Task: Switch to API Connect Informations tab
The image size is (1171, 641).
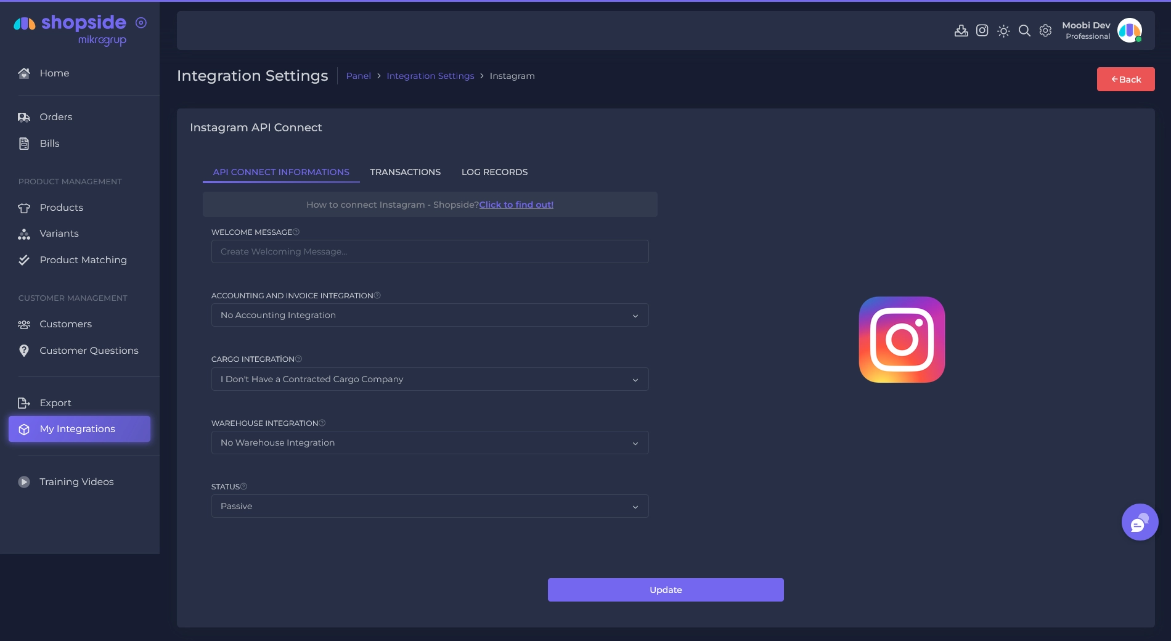Action: point(281,172)
